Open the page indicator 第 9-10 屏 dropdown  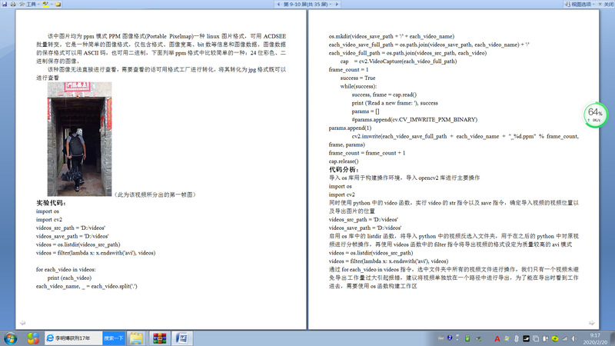310,4
